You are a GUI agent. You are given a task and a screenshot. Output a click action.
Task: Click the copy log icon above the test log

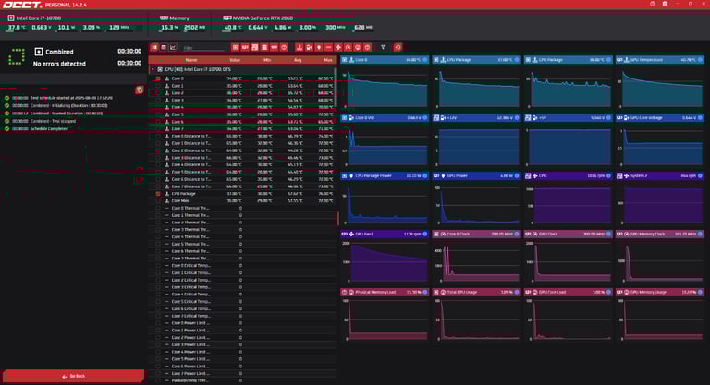coord(140,90)
